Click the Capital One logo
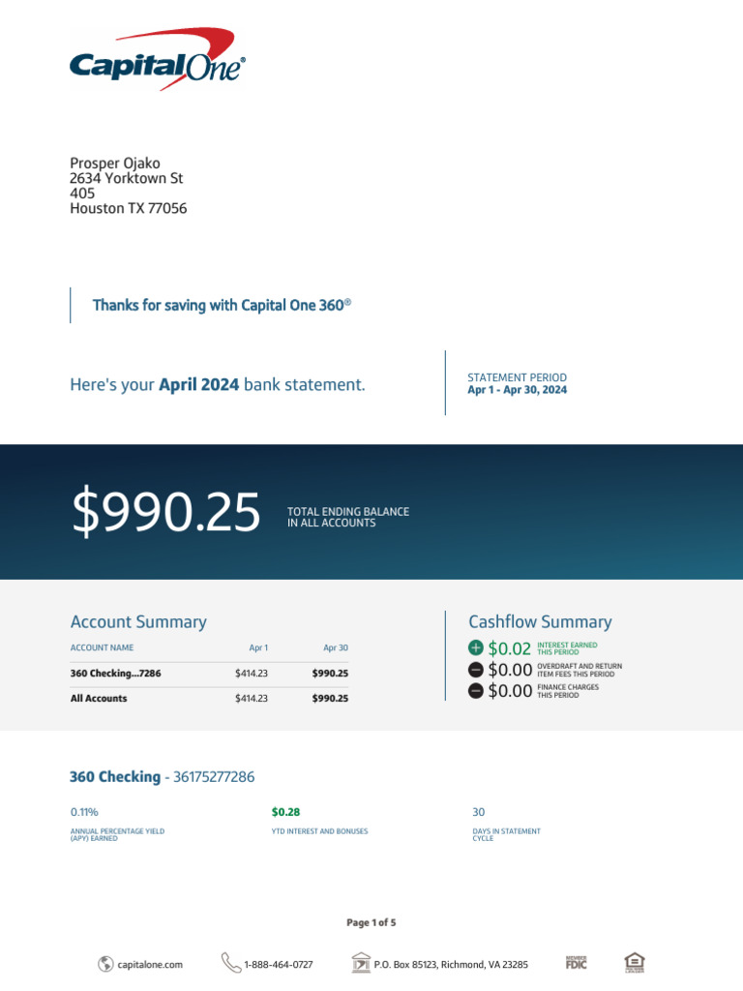 [x=158, y=60]
